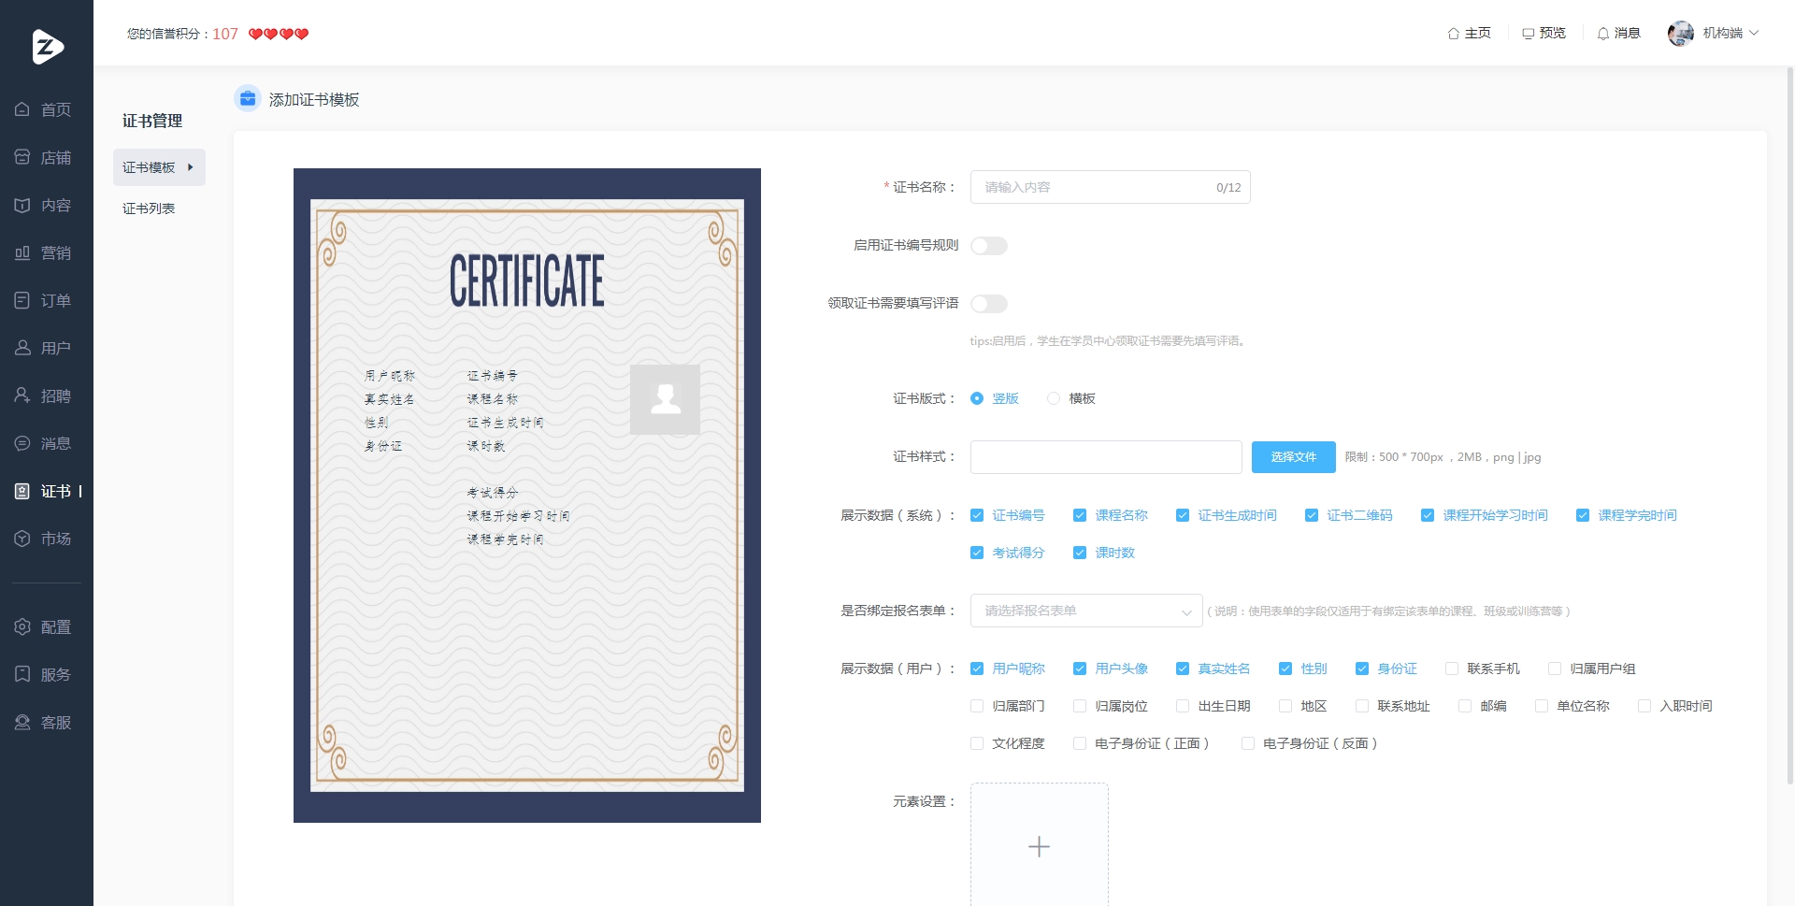Toggle 领取证书需要填写评语 switch

[x=988, y=304]
